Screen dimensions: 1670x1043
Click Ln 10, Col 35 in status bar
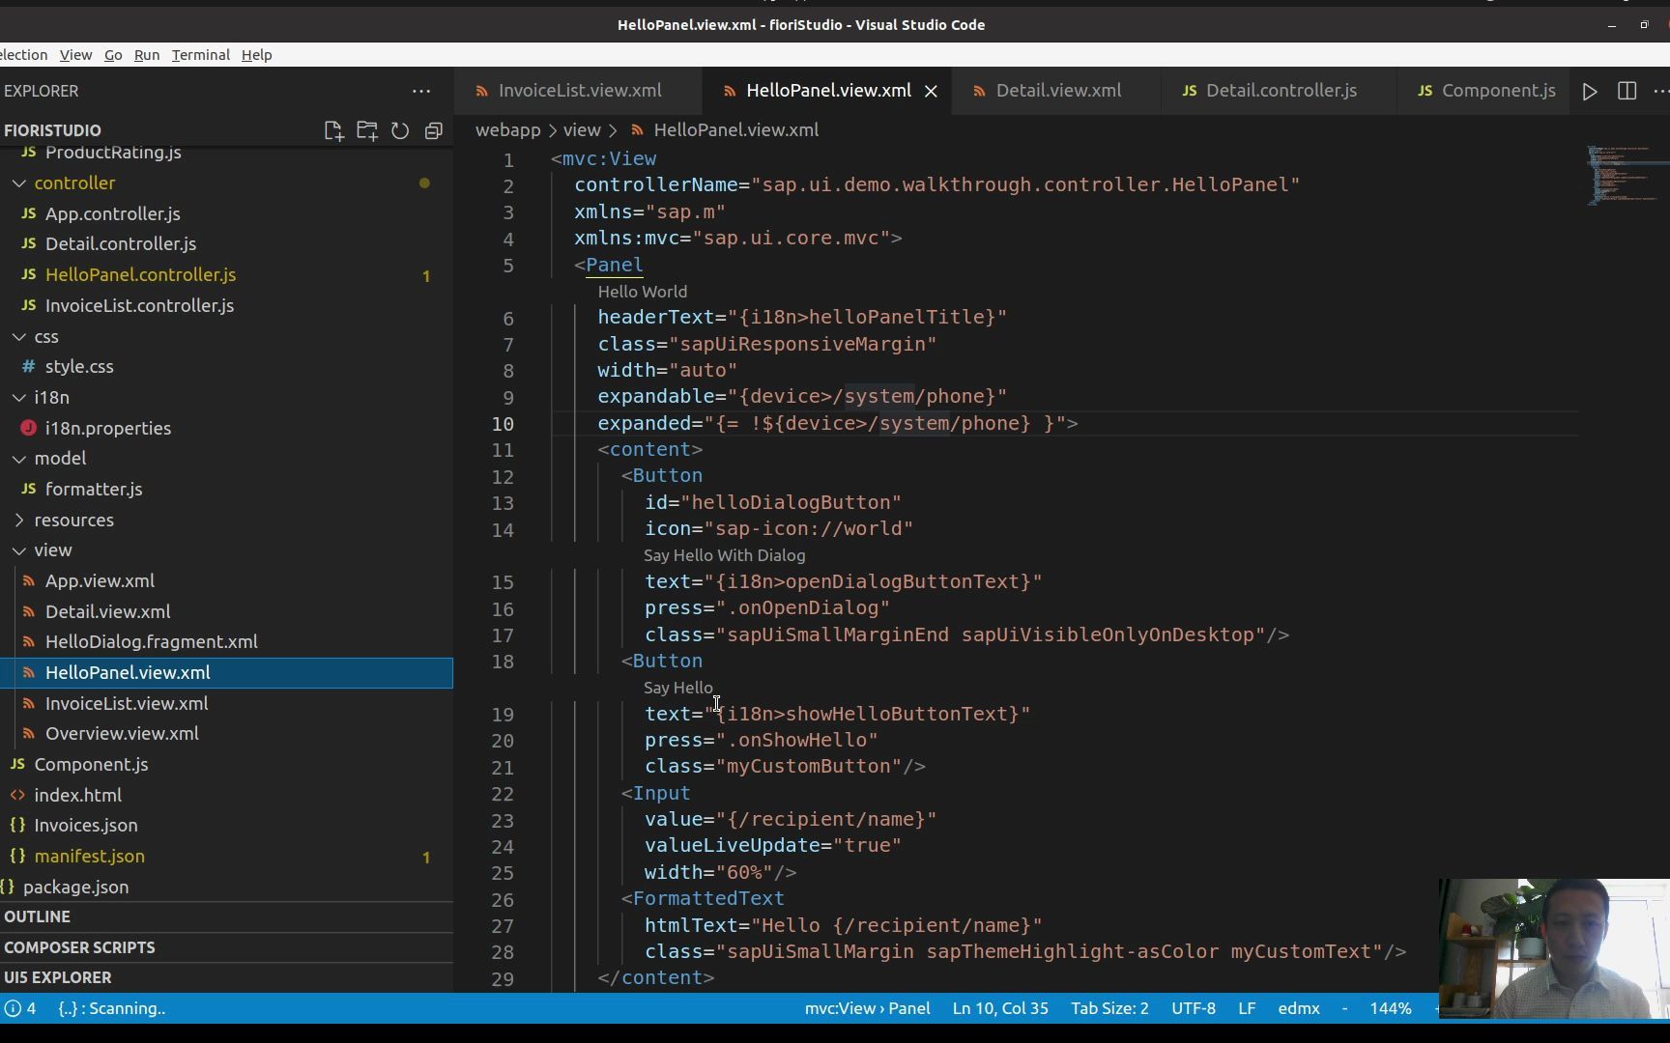pos(1000,1008)
